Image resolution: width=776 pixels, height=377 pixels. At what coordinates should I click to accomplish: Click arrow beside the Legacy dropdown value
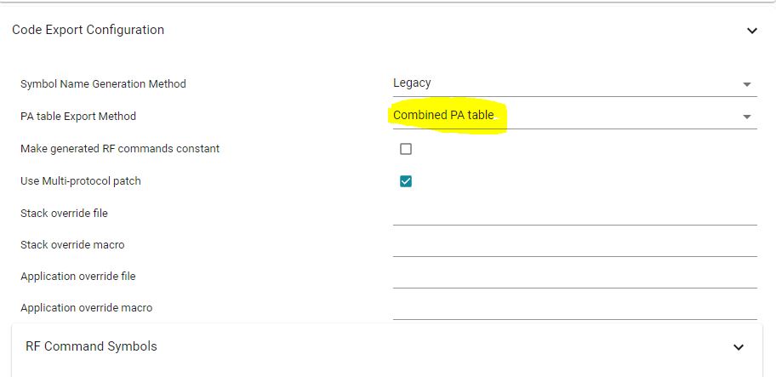tap(746, 84)
